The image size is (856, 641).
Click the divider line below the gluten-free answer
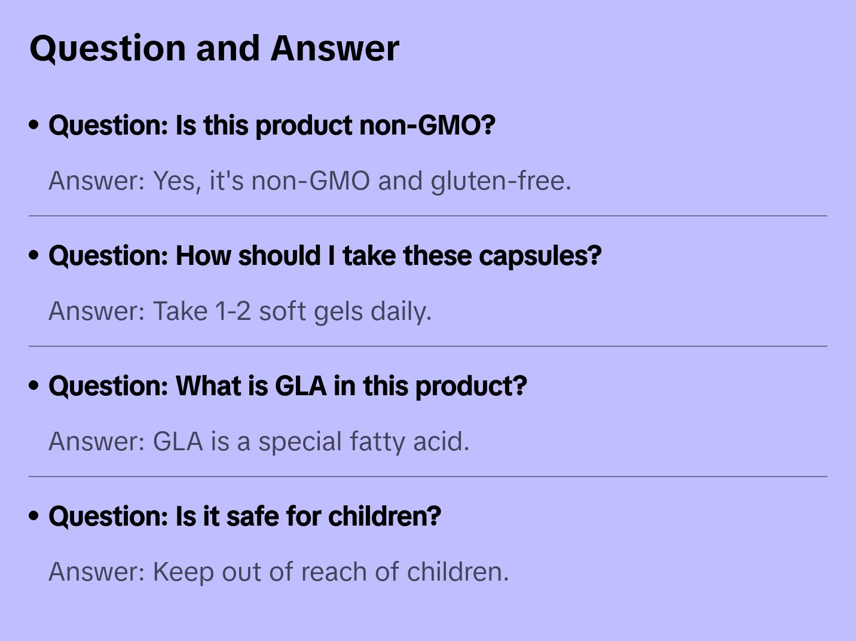428,216
